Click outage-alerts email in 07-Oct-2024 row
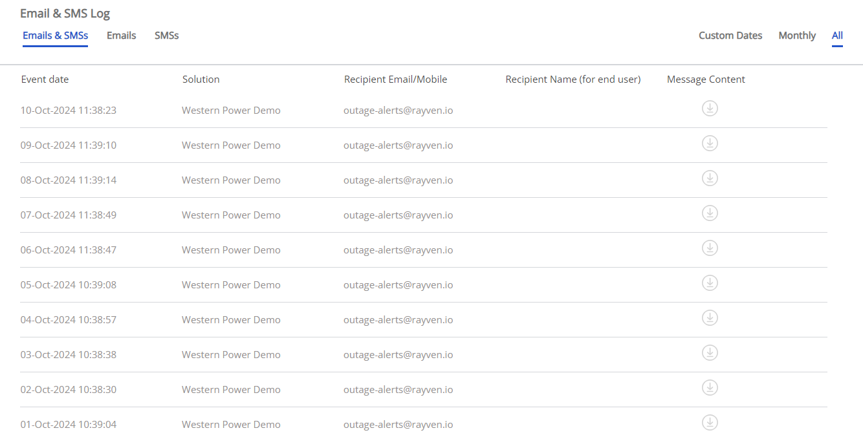Image resolution: width=863 pixels, height=437 pixels. 398,215
